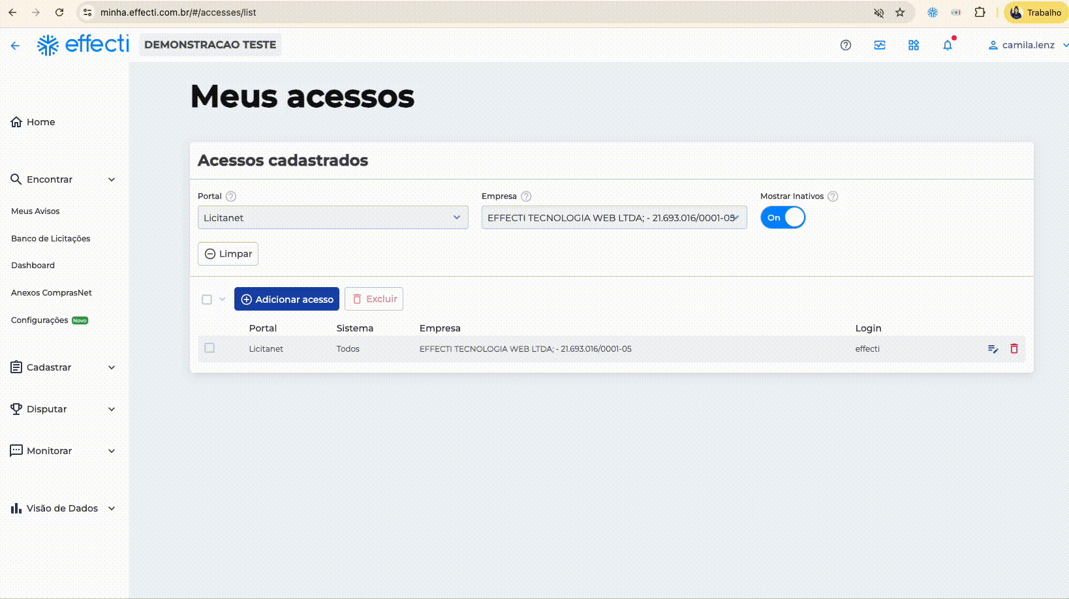Screen dimensions: 1069x599
Task: Open Dashboard in sidebar
Action: click(x=33, y=265)
